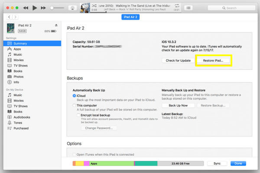The image size is (260, 173).
Task: Adjust the volume slider knob
Action: coord(52,8)
